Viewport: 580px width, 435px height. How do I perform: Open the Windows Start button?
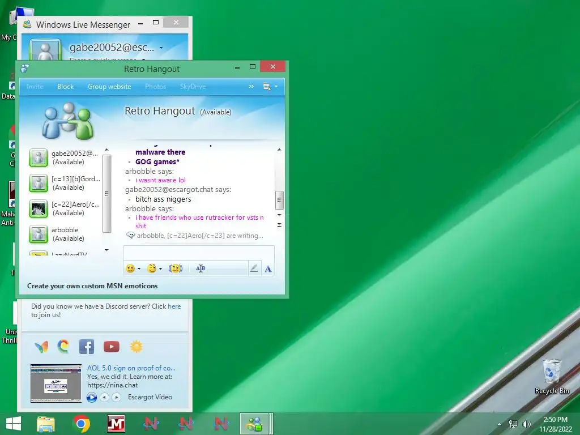(x=14, y=424)
